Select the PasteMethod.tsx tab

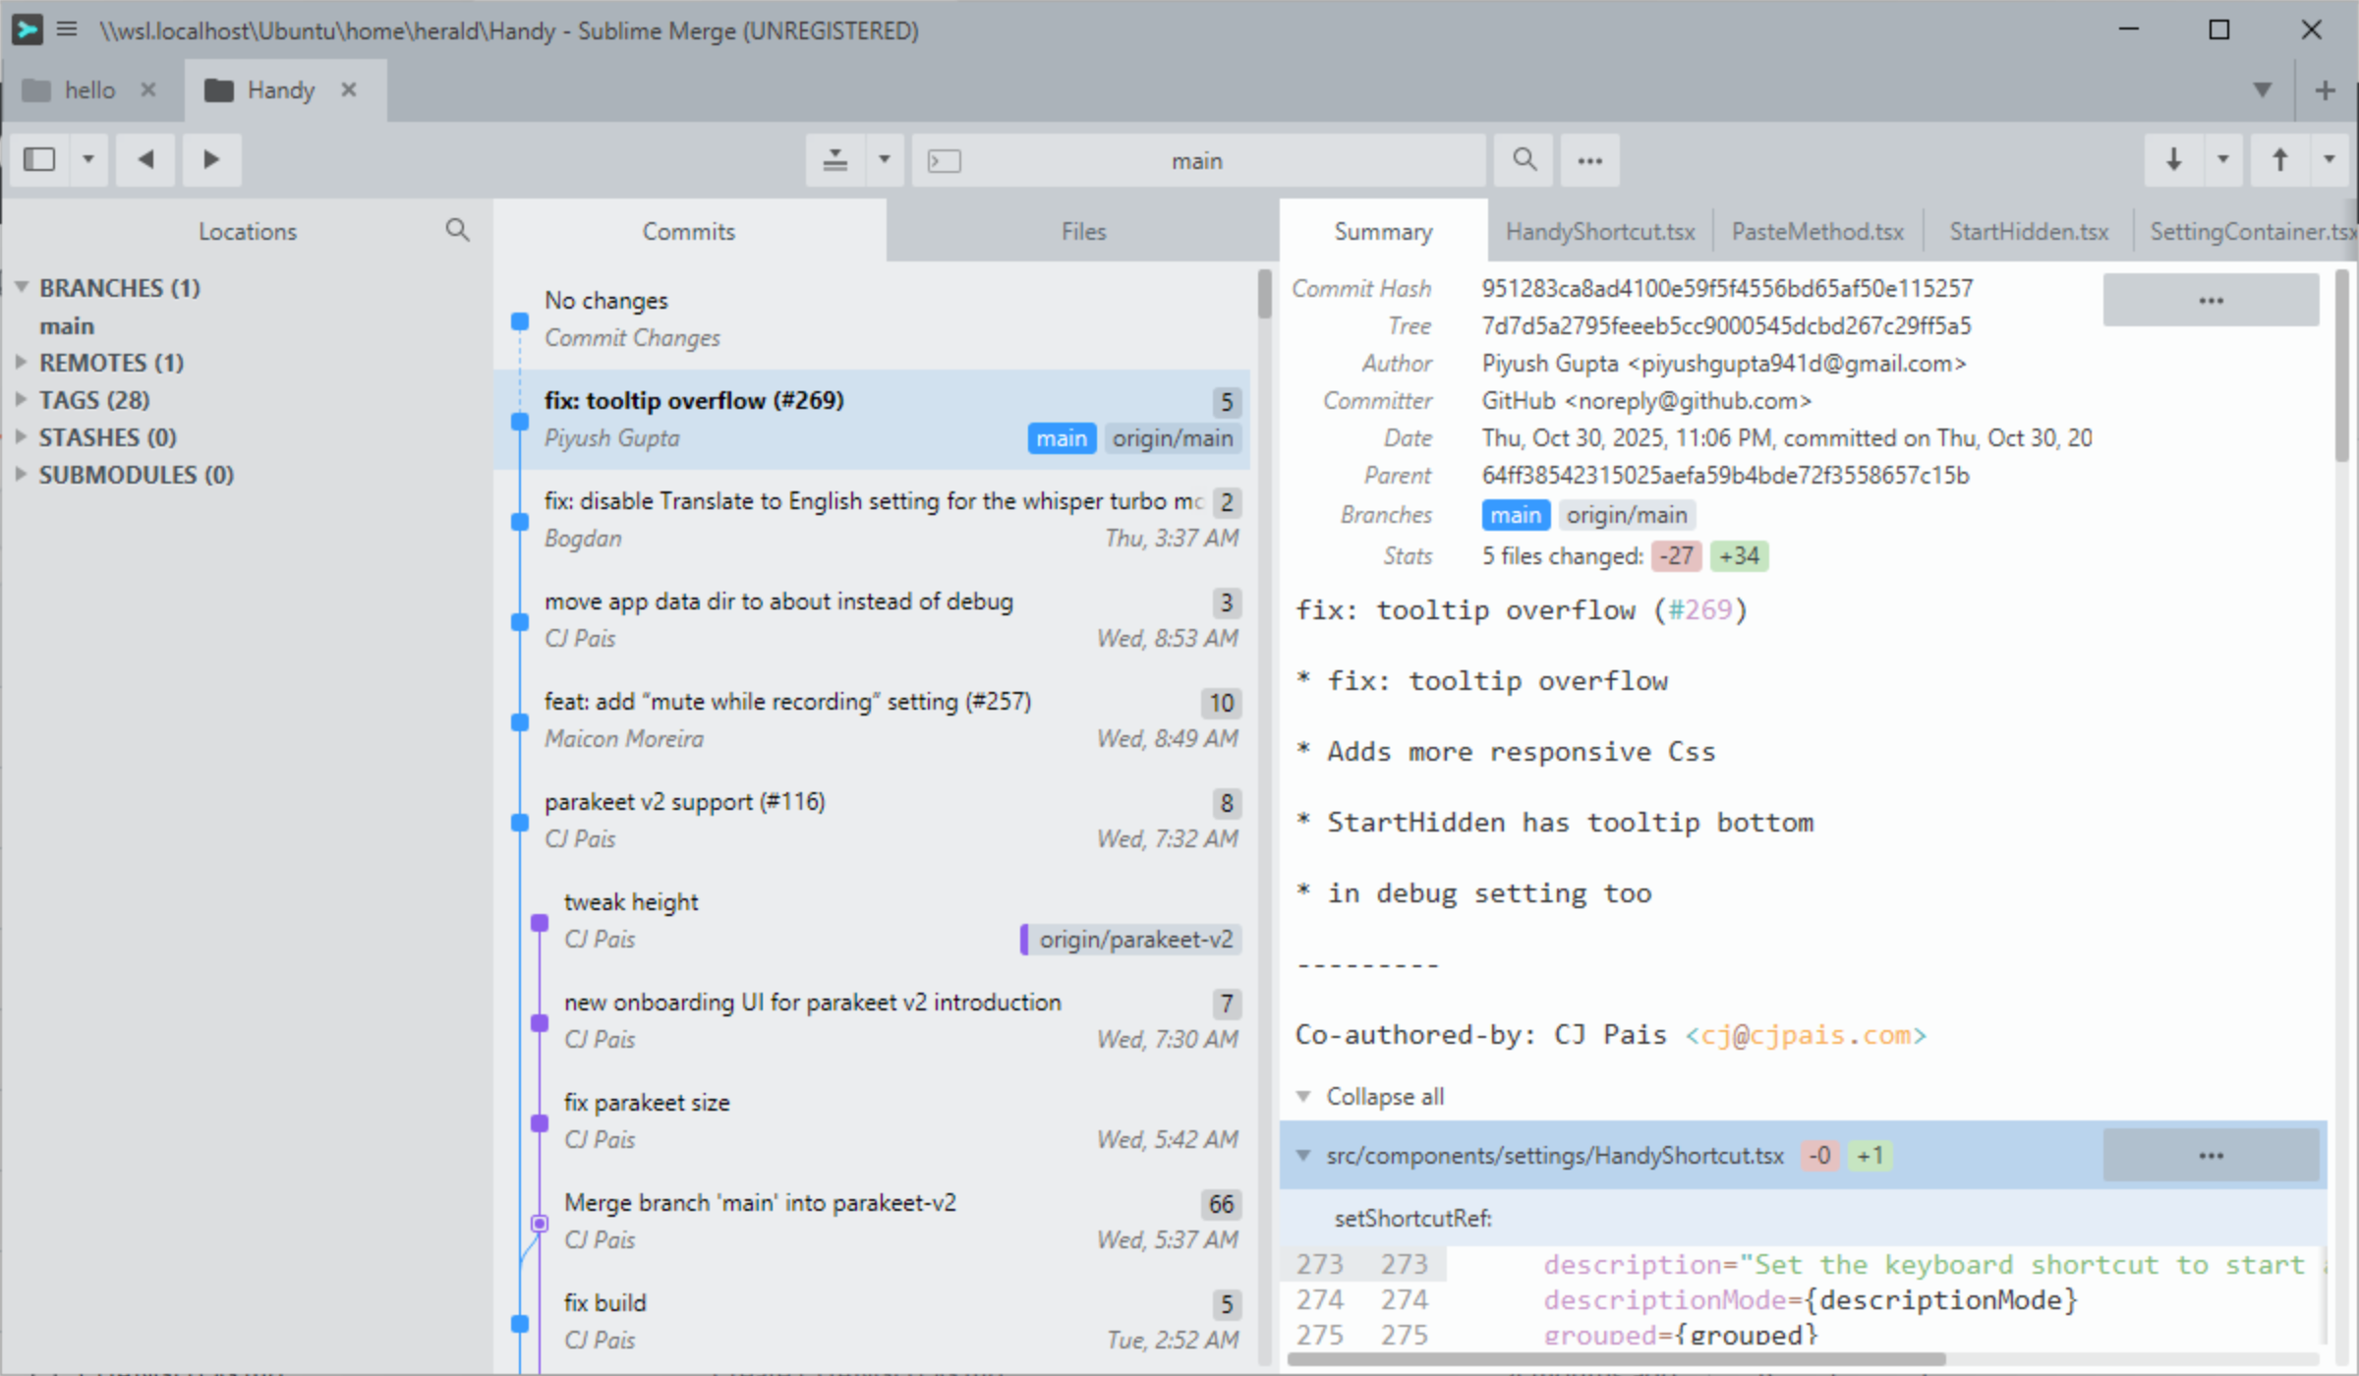(x=1817, y=230)
